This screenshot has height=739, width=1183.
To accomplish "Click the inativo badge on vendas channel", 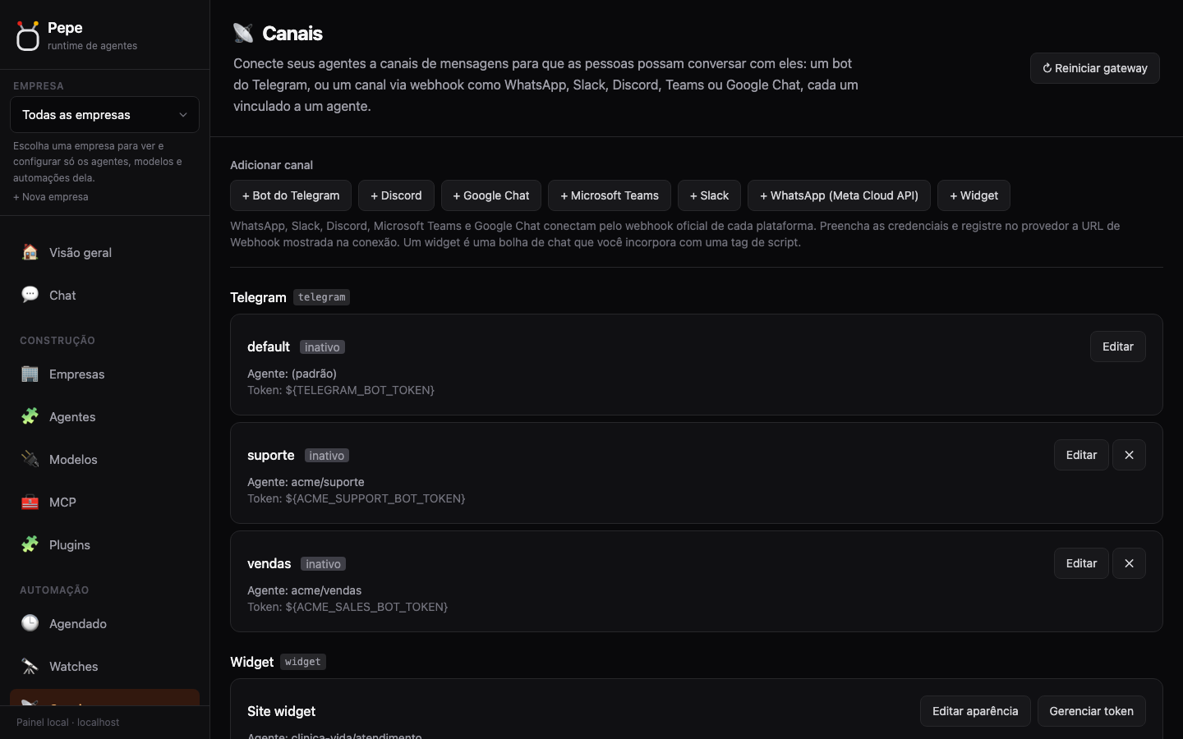I will pos(324,564).
